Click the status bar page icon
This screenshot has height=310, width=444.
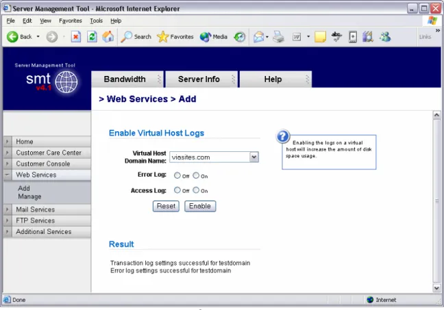7,300
